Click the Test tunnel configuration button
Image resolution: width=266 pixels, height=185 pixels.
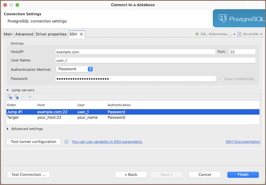pyautogui.click(x=33, y=142)
